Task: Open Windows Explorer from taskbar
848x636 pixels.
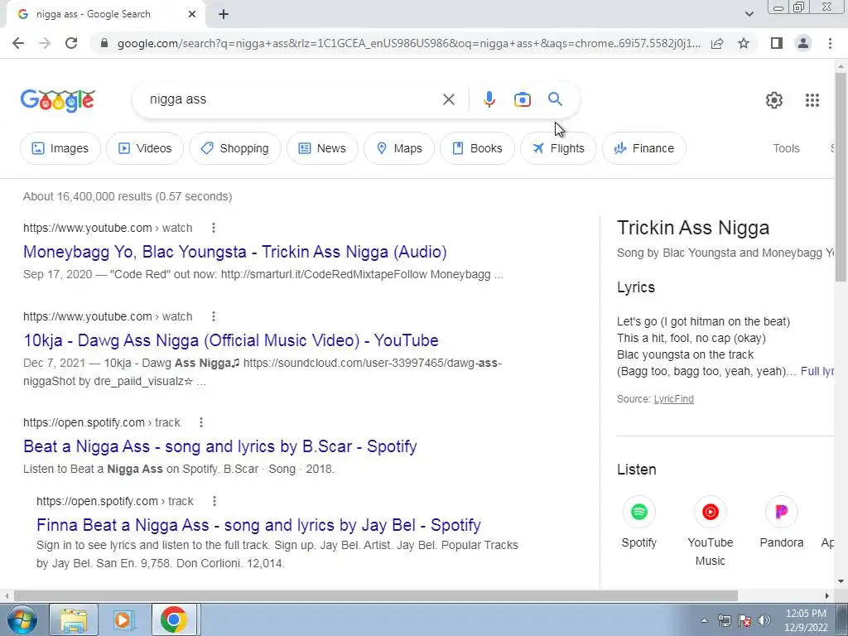Action: 74,619
